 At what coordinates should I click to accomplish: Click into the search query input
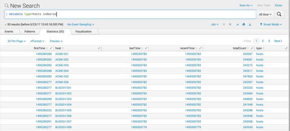click(x=130, y=14)
